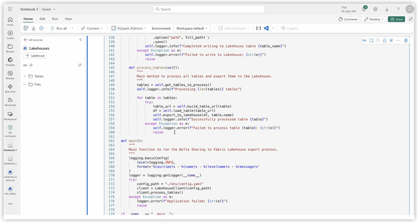Click the frame icon next to VS Code
The image size is (418, 223).
(x=258, y=28)
